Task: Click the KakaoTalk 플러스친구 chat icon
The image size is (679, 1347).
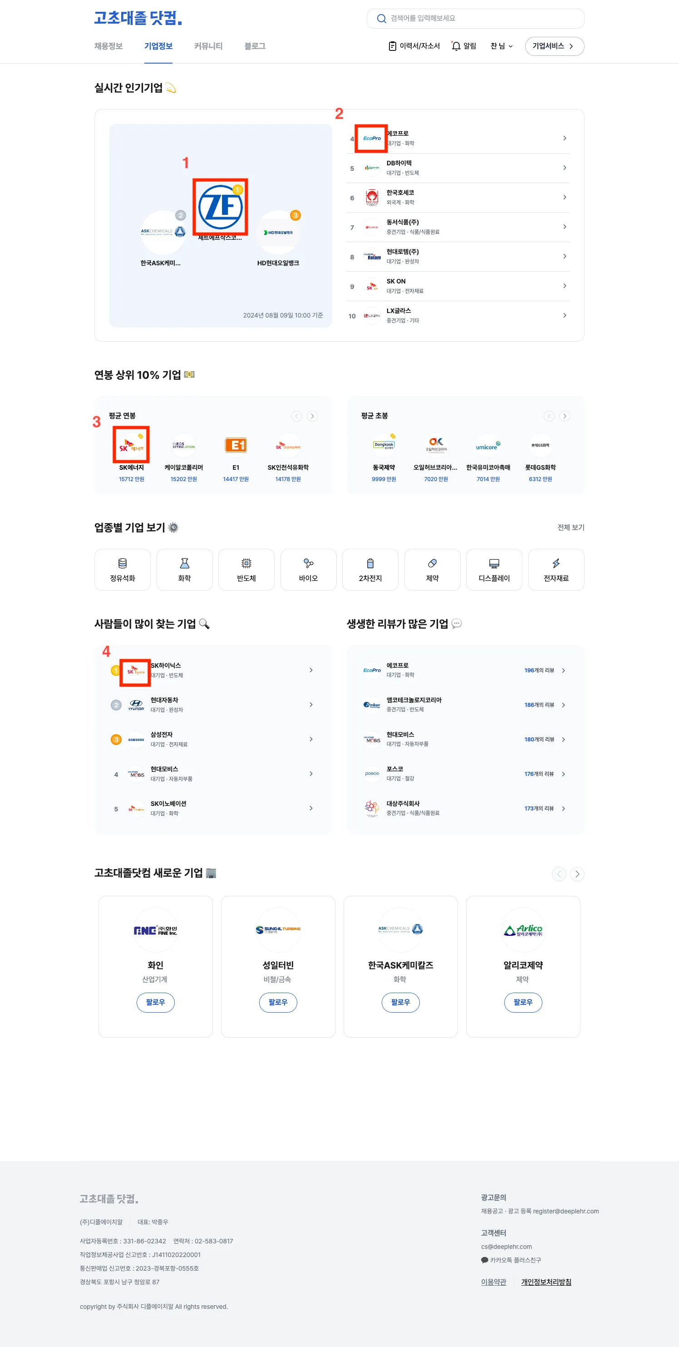Action: [x=485, y=1260]
